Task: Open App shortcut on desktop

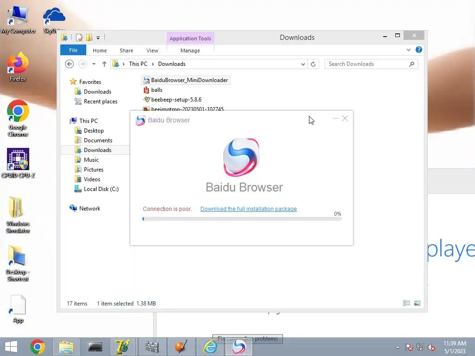Action: click(18, 309)
